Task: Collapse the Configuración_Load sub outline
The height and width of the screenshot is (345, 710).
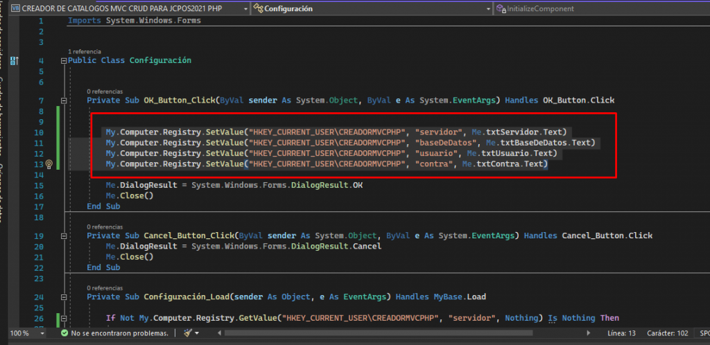Action: click(x=64, y=297)
